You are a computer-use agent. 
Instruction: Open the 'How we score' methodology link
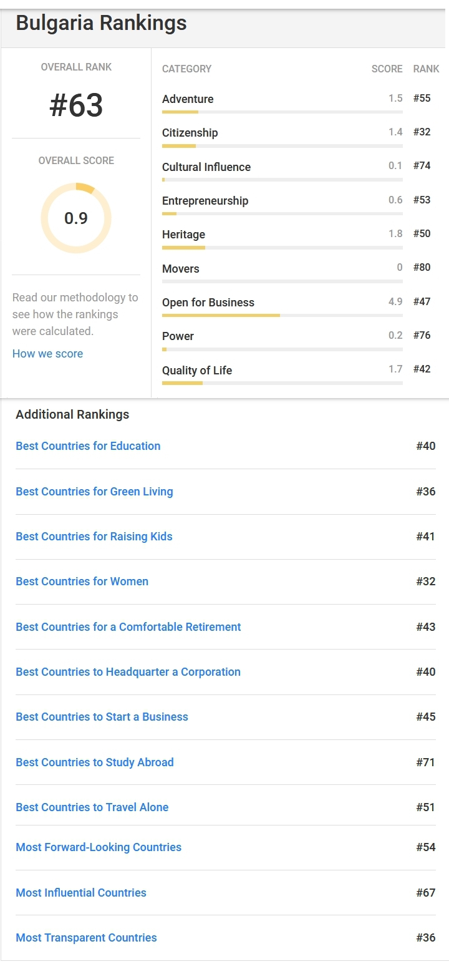click(47, 354)
